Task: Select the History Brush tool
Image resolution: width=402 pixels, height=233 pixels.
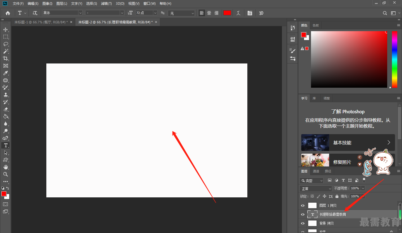Action: [x=6, y=102]
